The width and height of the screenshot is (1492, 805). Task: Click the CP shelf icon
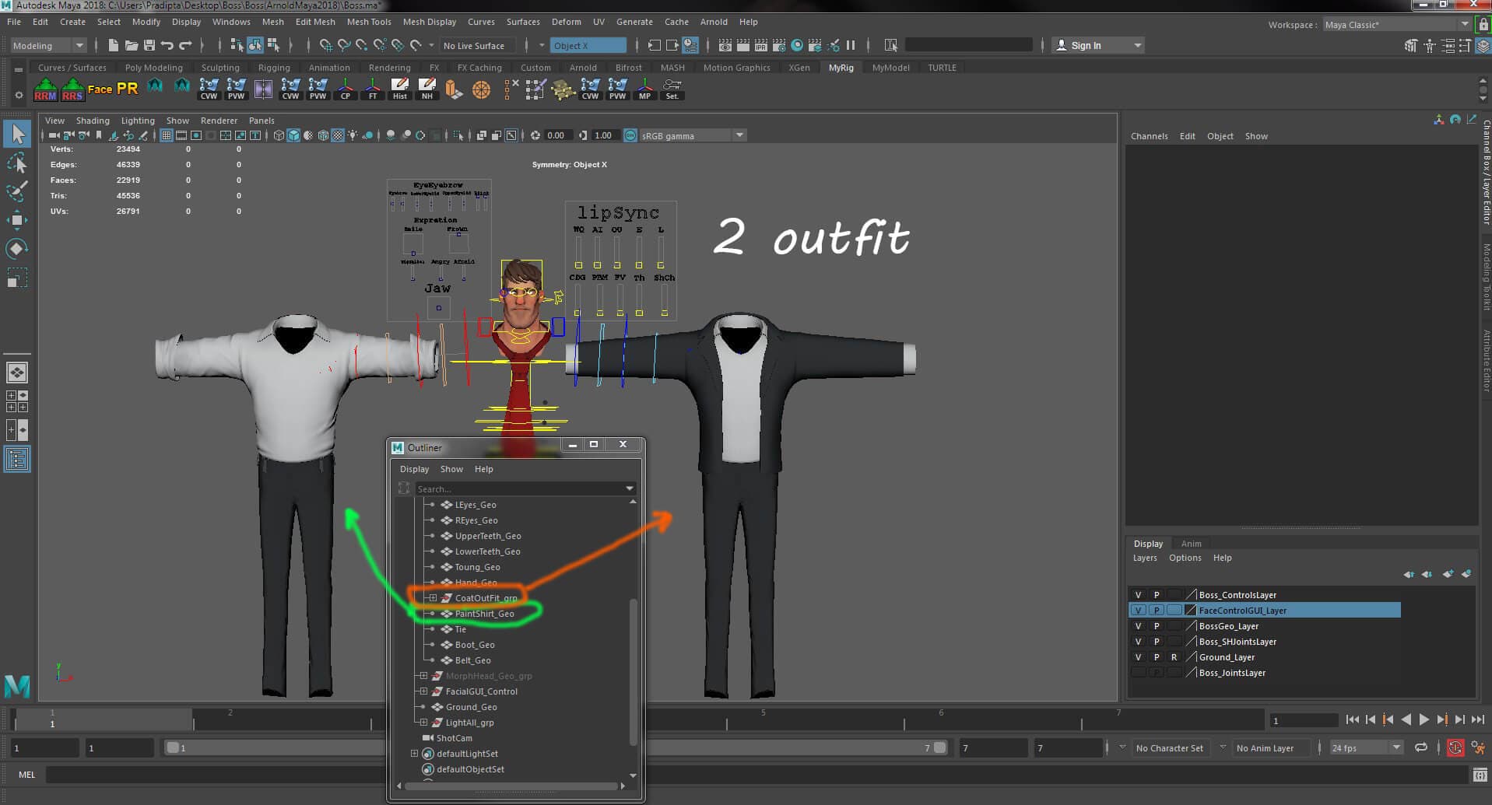pos(346,89)
